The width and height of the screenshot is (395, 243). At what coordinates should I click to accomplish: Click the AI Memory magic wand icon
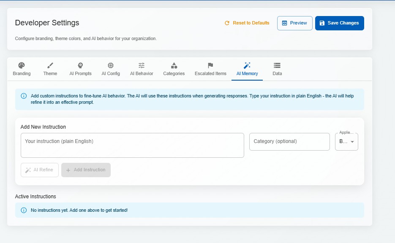(247, 65)
